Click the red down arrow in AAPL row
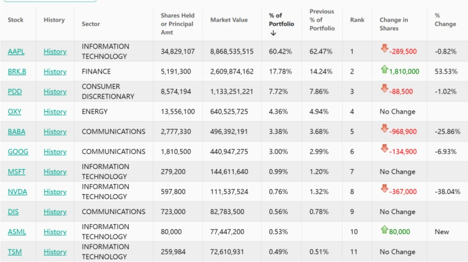Image resolution: width=468 pixels, height=262 pixels. pyautogui.click(x=384, y=49)
